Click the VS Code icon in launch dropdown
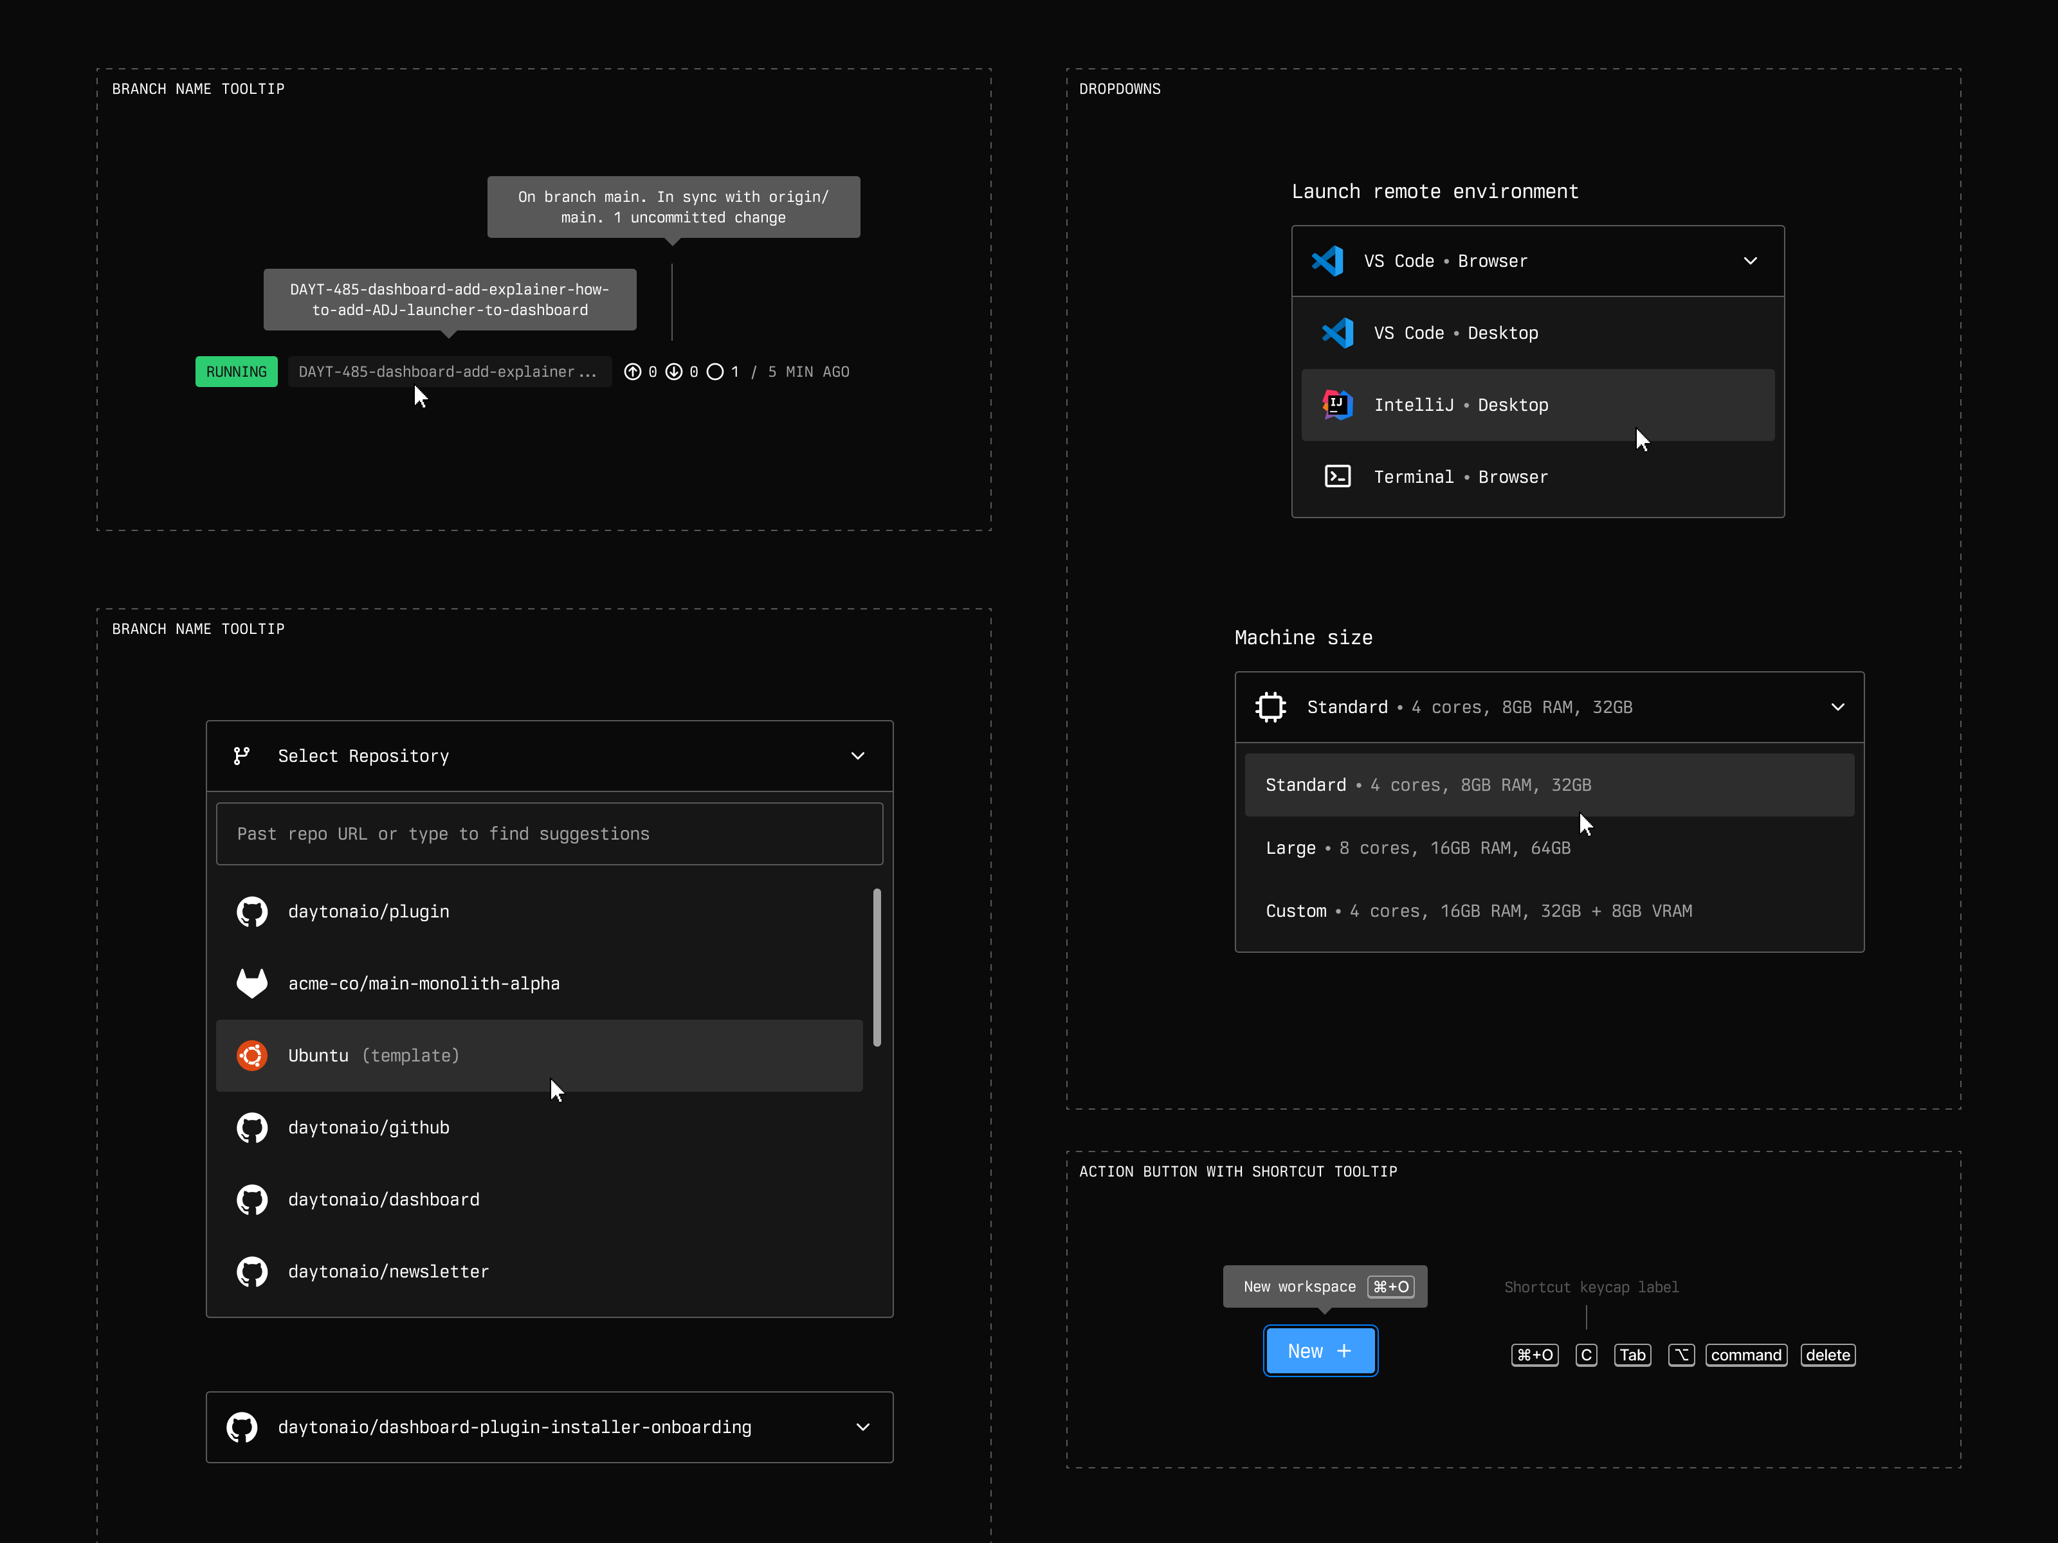 pyautogui.click(x=1329, y=262)
